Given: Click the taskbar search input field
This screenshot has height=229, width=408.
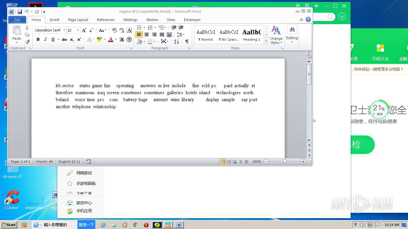Looking at the screenshot, I should 60,225.
